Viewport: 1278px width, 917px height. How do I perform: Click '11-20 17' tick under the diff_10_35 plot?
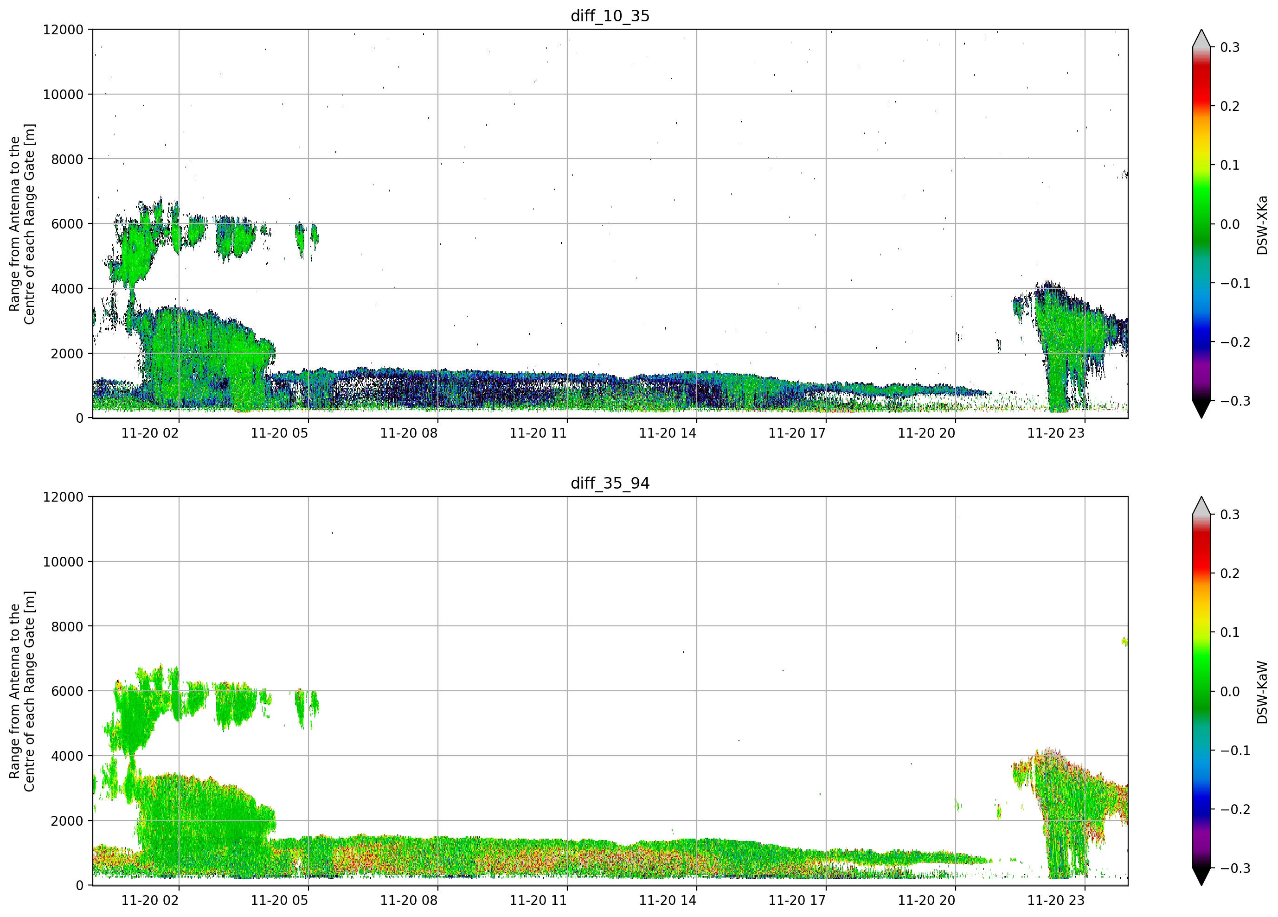click(x=797, y=433)
